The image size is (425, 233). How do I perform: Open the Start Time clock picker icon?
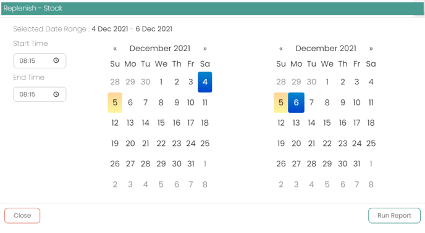pyautogui.click(x=56, y=60)
